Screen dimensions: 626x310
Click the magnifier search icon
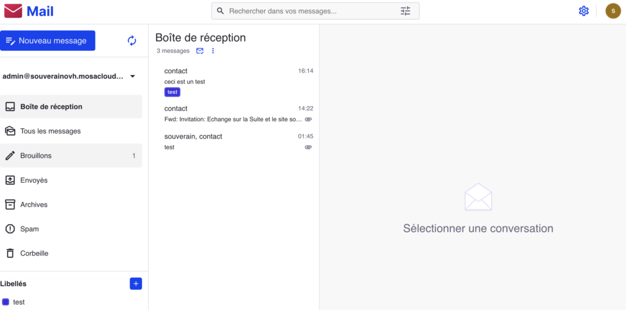(220, 11)
